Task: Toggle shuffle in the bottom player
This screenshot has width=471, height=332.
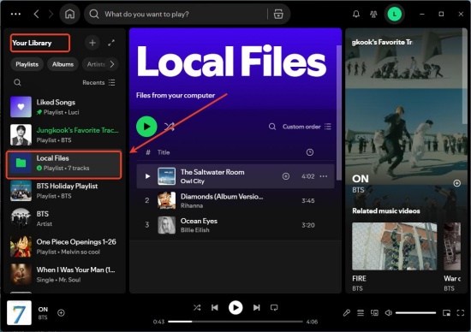Action: [x=197, y=307]
